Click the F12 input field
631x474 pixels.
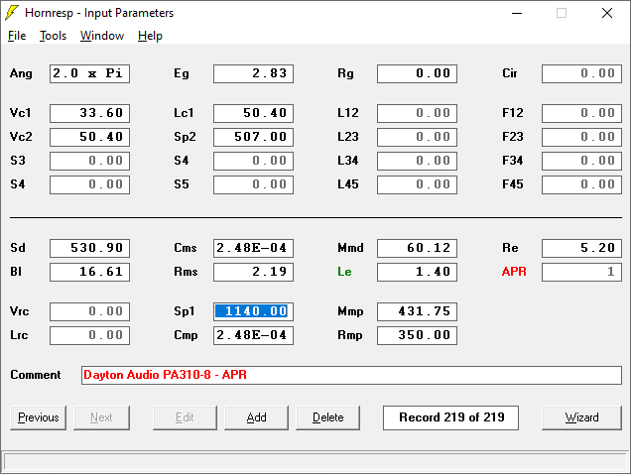(x=581, y=113)
